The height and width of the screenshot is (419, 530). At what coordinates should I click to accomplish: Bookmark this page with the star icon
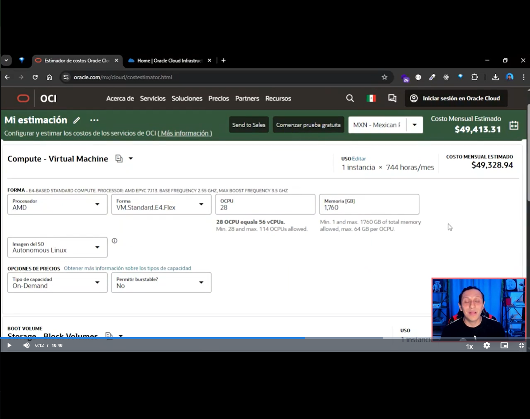point(384,77)
